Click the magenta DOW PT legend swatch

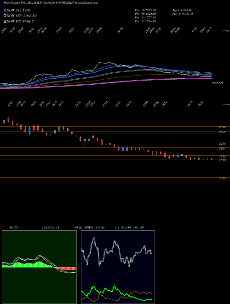coord(5,22)
